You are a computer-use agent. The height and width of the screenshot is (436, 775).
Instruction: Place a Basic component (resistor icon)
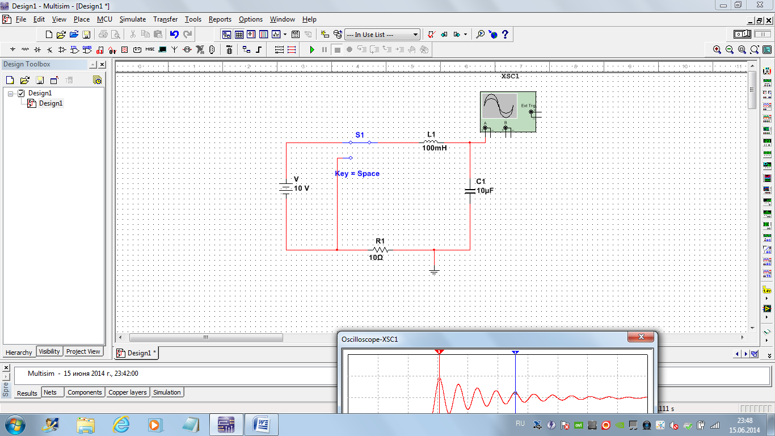coord(25,49)
